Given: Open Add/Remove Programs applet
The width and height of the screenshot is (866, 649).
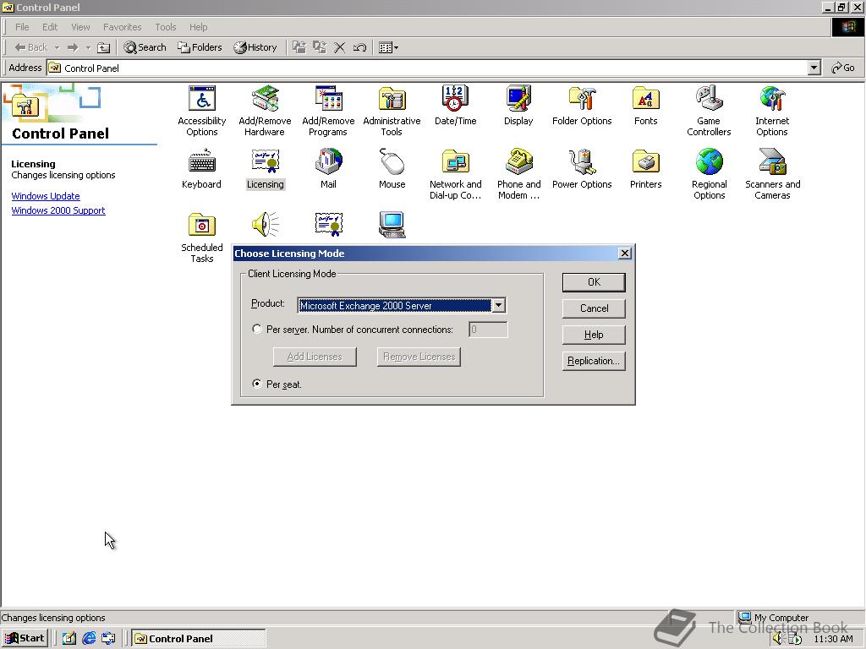Looking at the screenshot, I should tap(328, 111).
